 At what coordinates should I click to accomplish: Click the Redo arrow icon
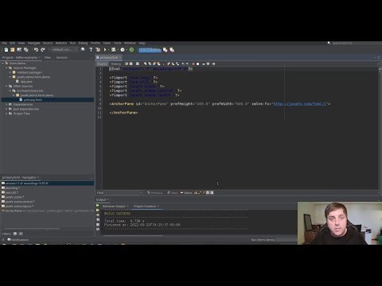43,49
